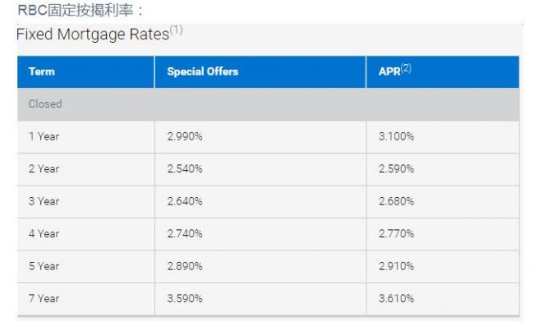Click the Term column header
The height and width of the screenshot is (326, 534).
42,71
